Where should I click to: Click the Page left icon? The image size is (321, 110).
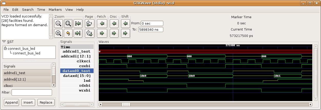[x=89, y=24]
